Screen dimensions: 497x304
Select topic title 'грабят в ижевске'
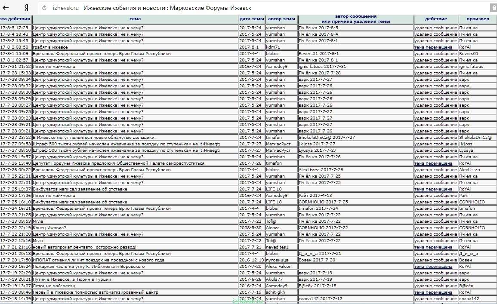click(50, 47)
